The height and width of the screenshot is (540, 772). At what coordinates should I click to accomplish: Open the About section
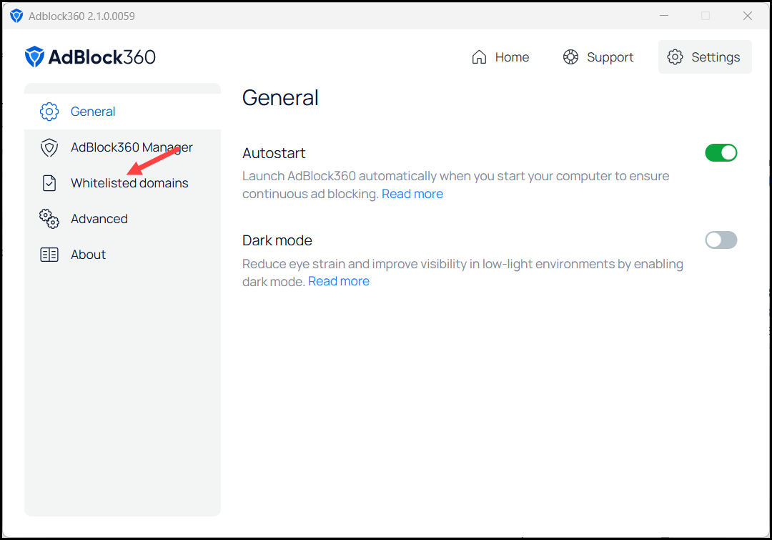123,255
